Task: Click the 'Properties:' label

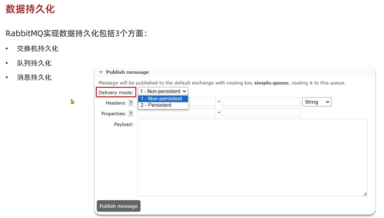Action: (x=114, y=114)
